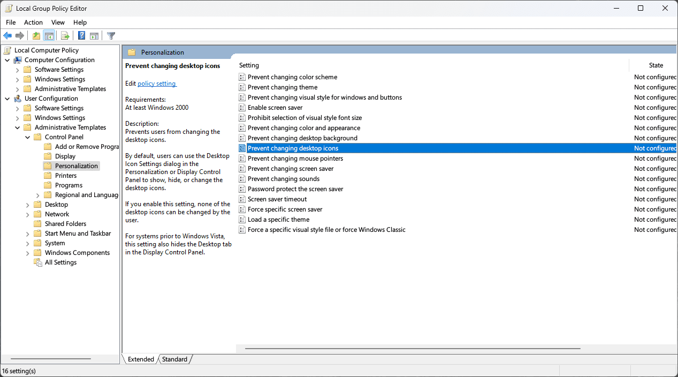Click policy icon beside Prevent changing color scheme
This screenshot has width=678, height=377.
point(242,77)
